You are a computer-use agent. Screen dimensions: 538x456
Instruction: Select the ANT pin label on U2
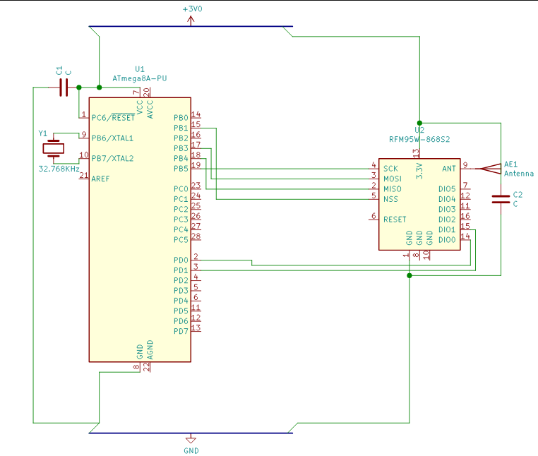click(x=449, y=169)
